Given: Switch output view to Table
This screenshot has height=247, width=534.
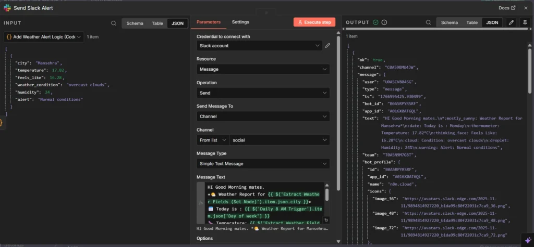Looking at the screenshot, I should point(471,23).
